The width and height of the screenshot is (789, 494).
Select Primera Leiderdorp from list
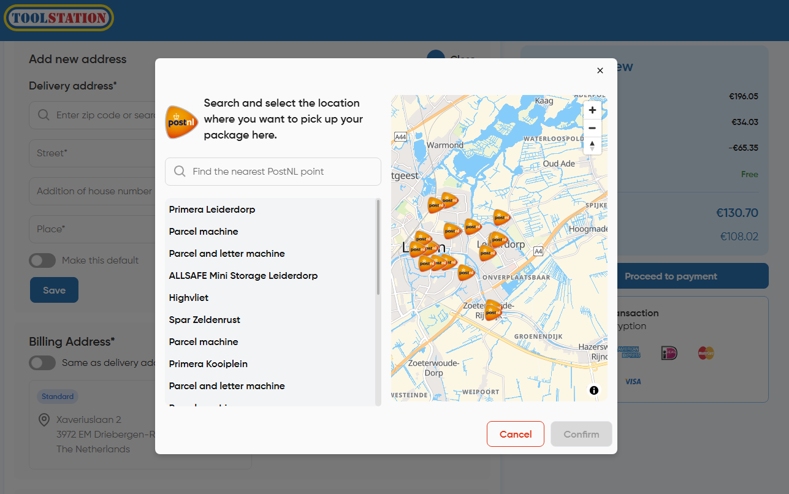[x=212, y=210]
